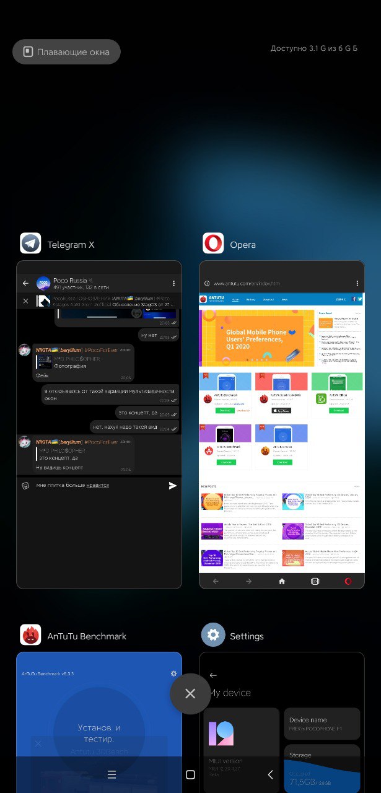Open sticker icon in Telegram X input
The image size is (381, 793).
(x=25, y=485)
